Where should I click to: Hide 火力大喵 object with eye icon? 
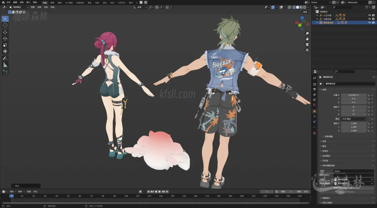[370, 15]
